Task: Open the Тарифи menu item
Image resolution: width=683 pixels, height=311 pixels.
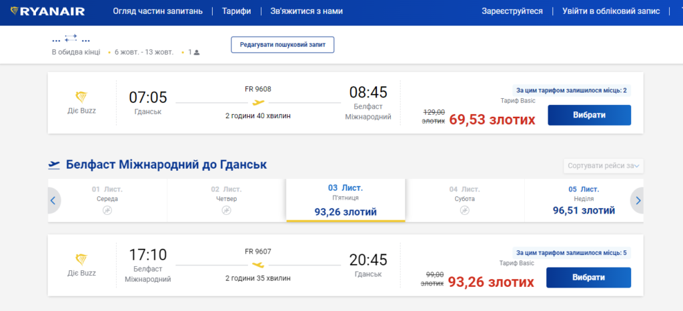Action: [236, 11]
